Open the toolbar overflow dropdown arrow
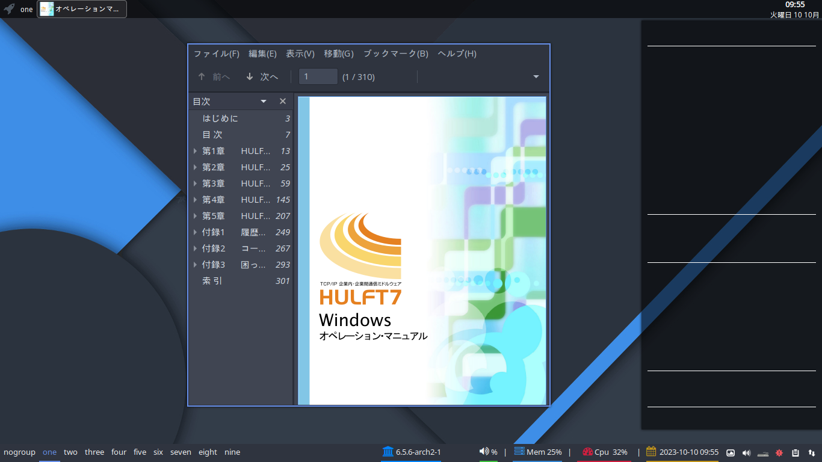This screenshot has width=822, height=462. click(536, 76)
